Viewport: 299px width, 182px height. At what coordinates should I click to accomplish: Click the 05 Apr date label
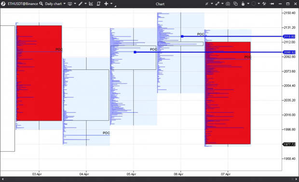click(131, 174)
